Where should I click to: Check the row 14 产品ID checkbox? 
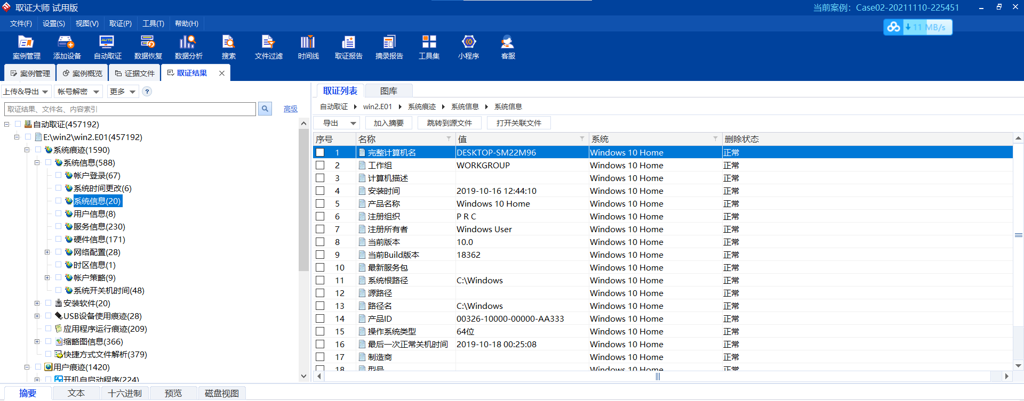point(320,318)
